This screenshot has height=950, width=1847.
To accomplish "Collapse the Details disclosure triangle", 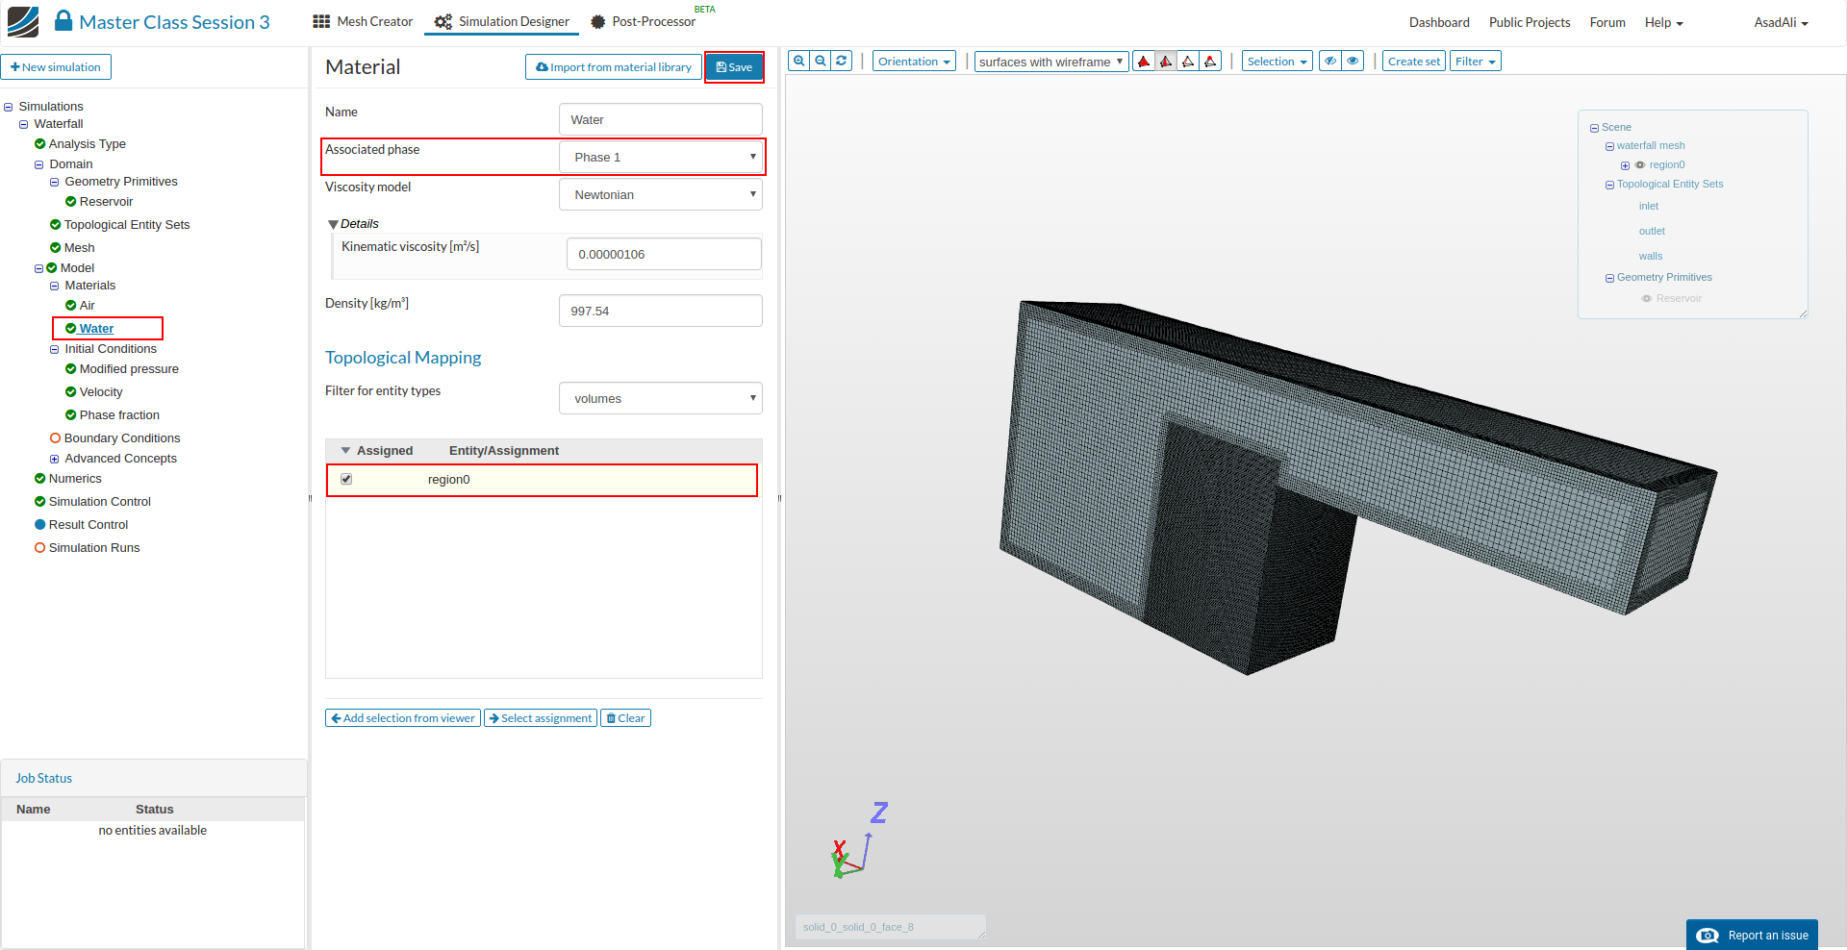I will [x=333, y=224].
